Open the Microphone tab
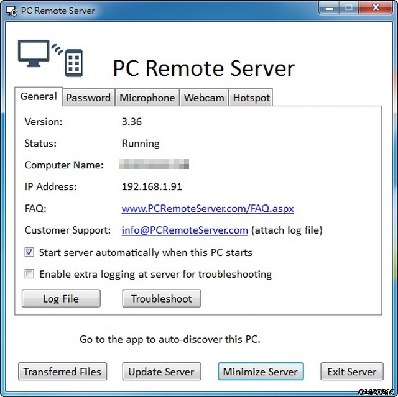The width and height of the screenshot is (398, 397). point(147,98)
